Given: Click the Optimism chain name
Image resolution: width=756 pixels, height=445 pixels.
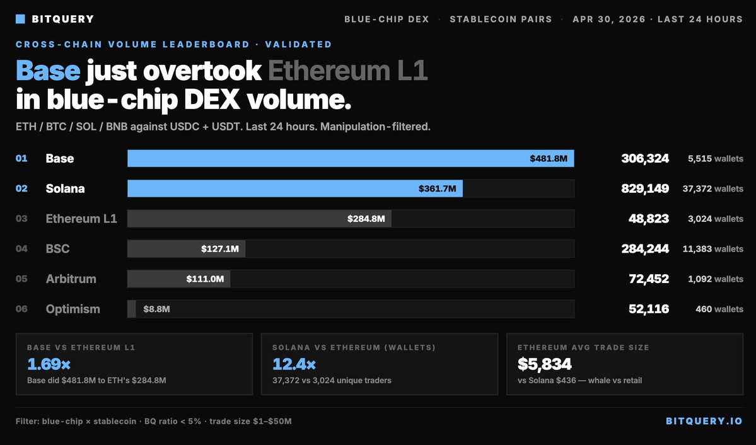Looking at the screenshot, I should [x=73, y=309].
